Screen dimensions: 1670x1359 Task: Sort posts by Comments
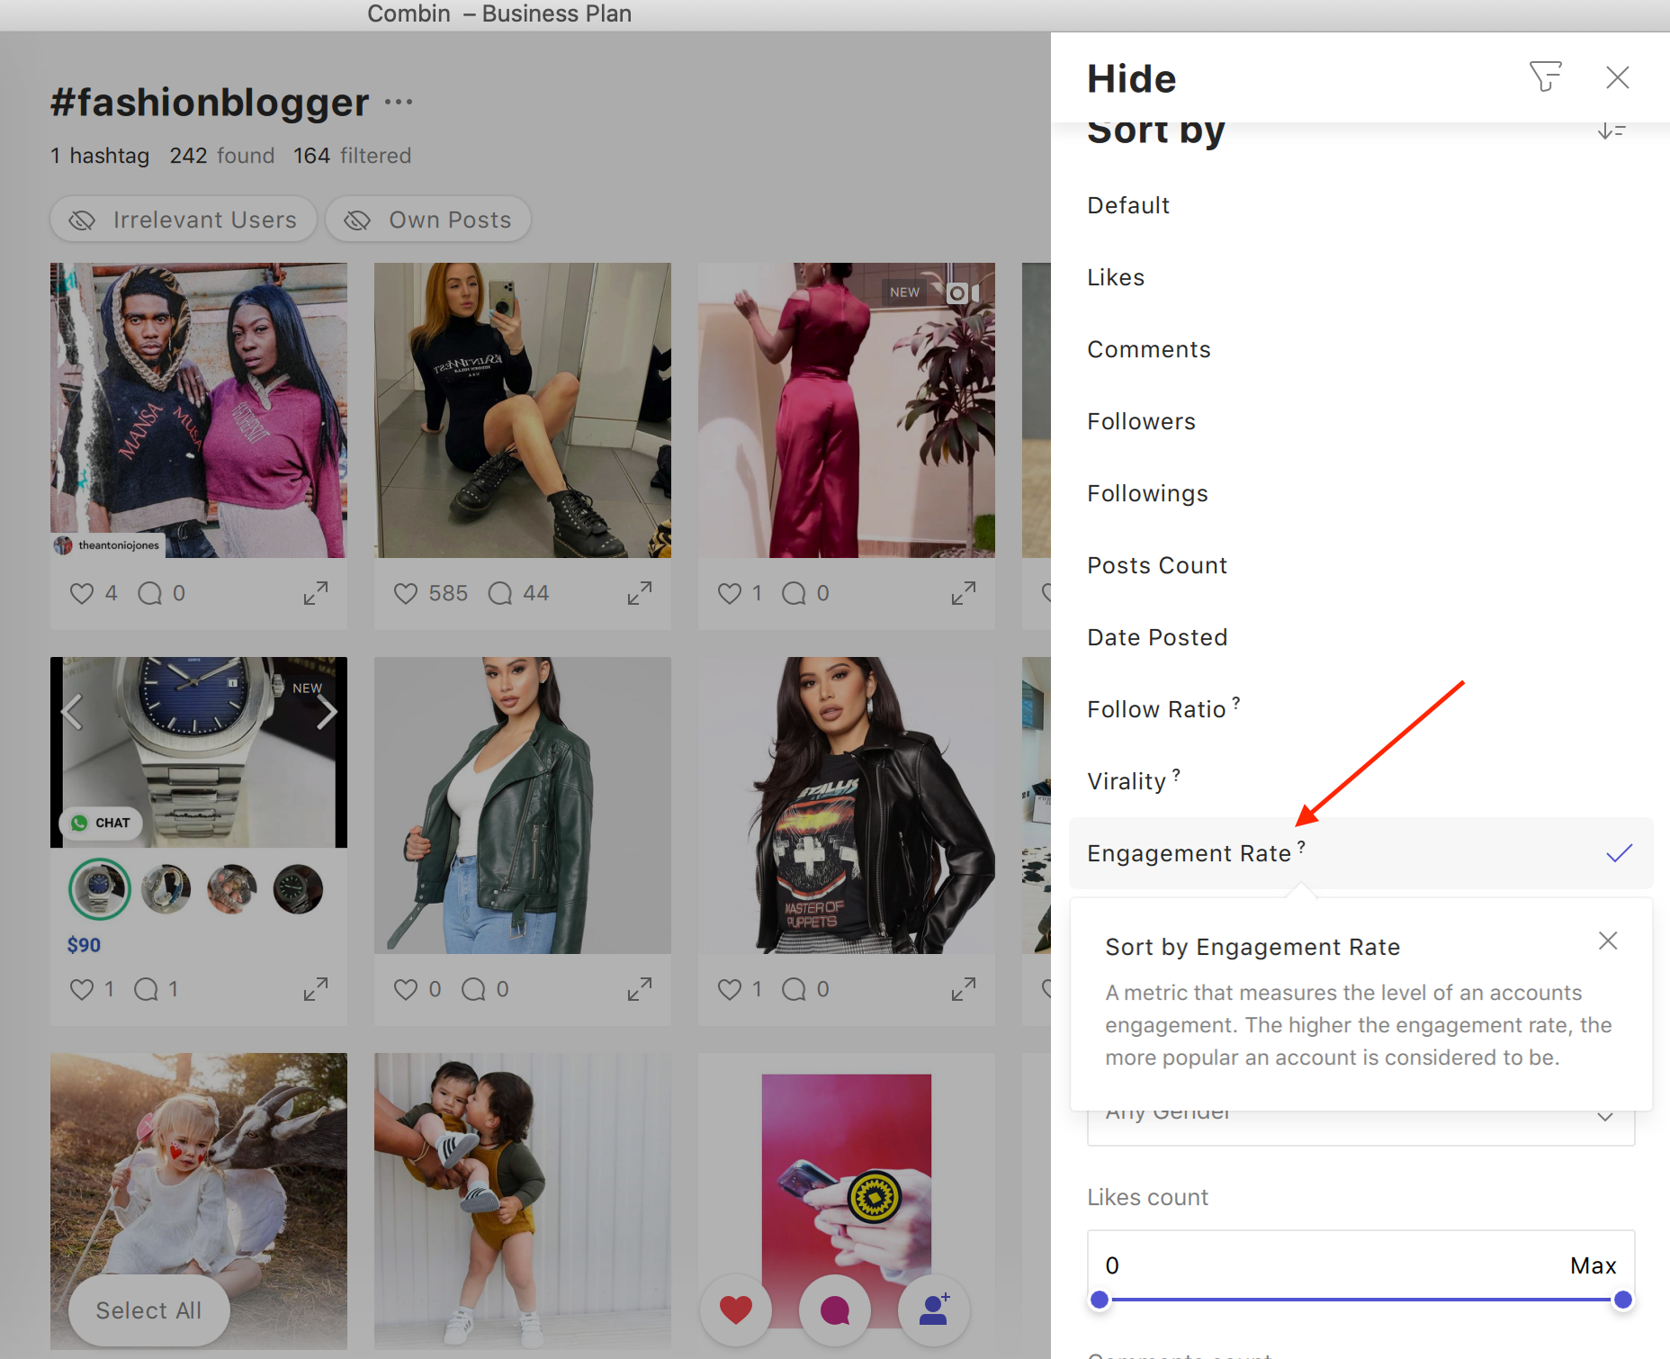click(x=1360, y=349)
